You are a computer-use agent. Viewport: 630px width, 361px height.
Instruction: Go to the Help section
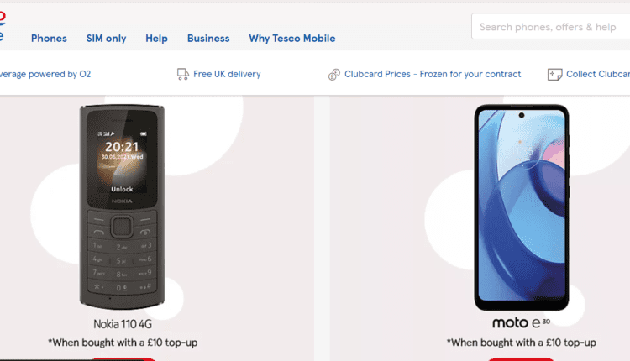click(x=156, y=39)
